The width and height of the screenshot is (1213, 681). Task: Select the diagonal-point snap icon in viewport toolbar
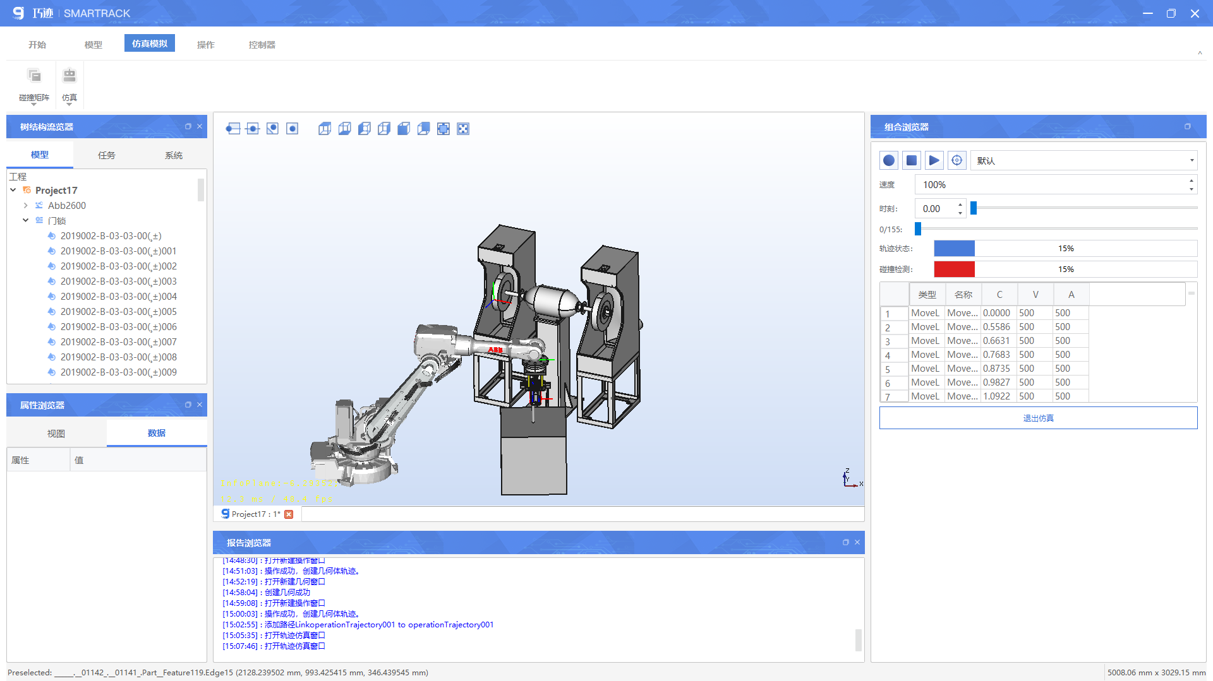pos(272,129)
